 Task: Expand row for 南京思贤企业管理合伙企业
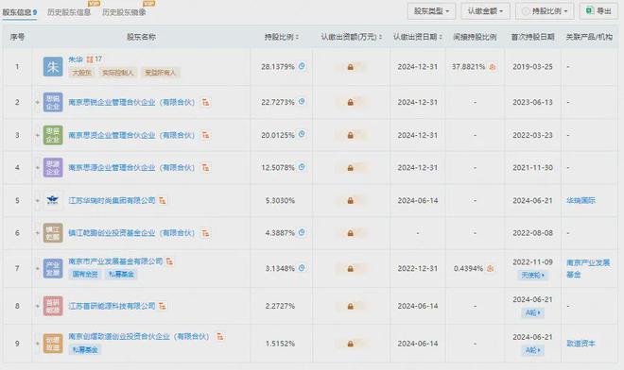pos(38,135)
